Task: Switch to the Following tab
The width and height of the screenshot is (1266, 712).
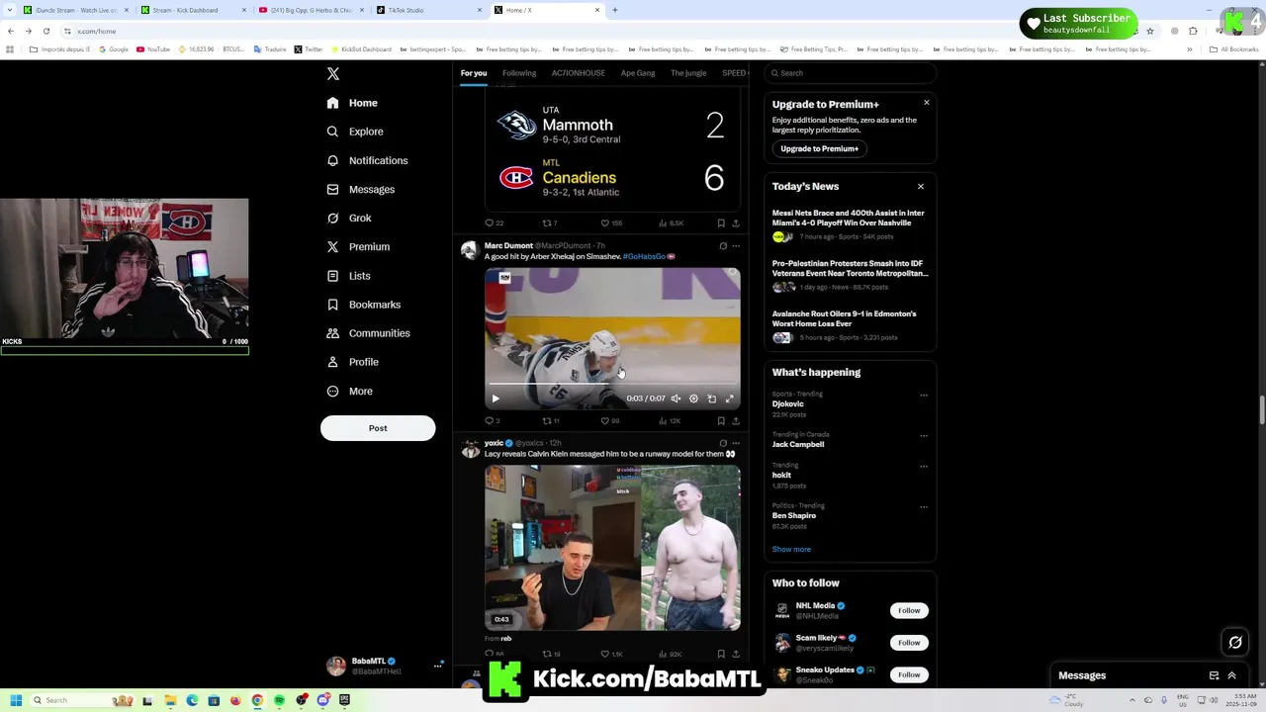Action: (x=519, y=73)
